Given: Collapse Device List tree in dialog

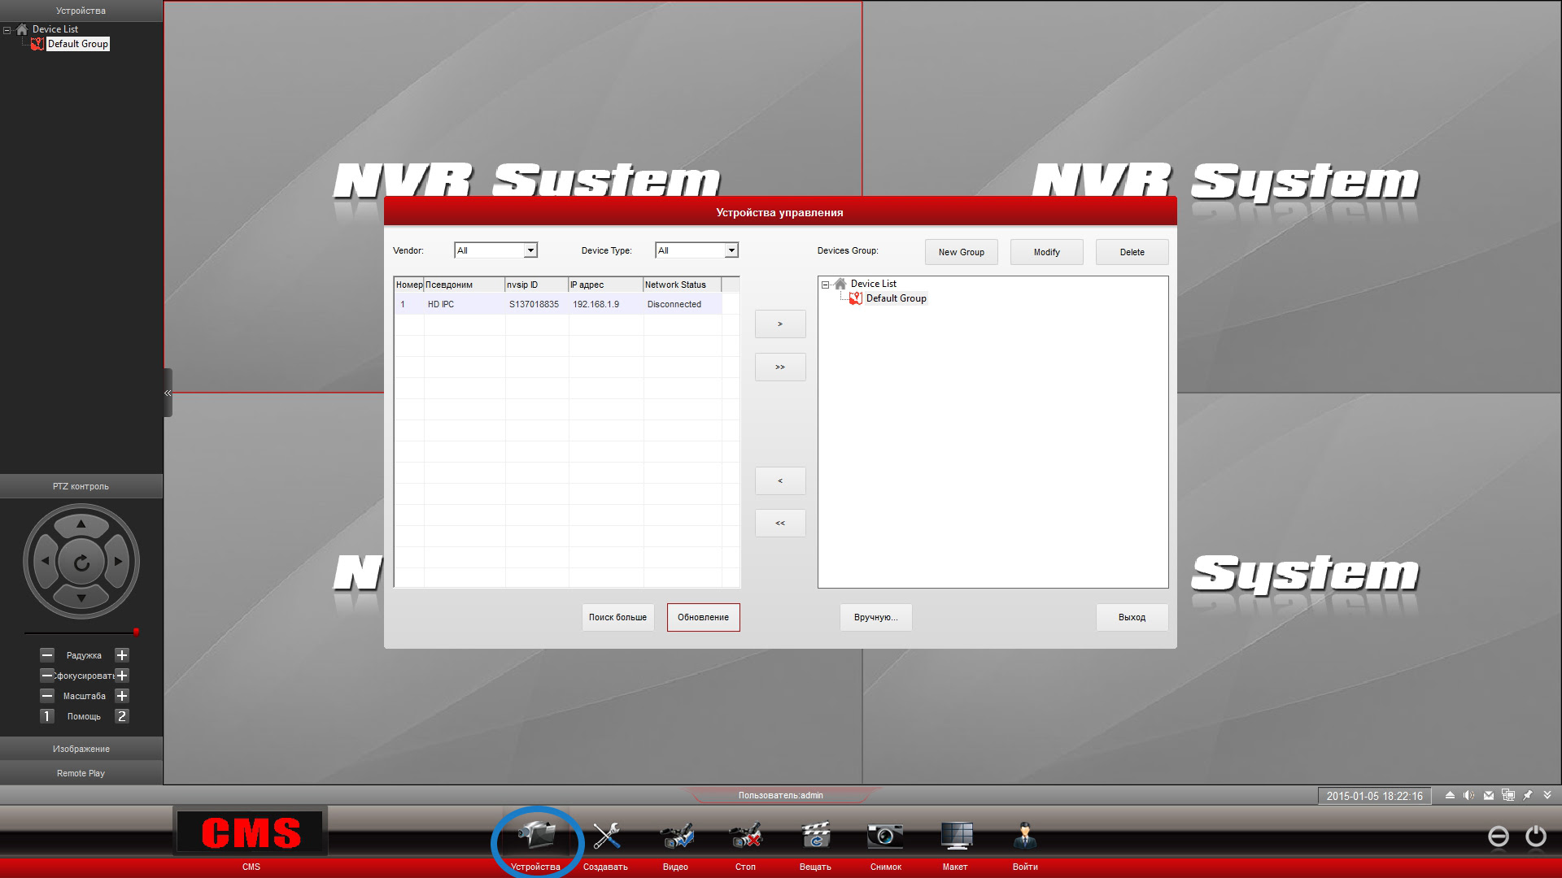Looking at the screenshot, I should point(825,285).
